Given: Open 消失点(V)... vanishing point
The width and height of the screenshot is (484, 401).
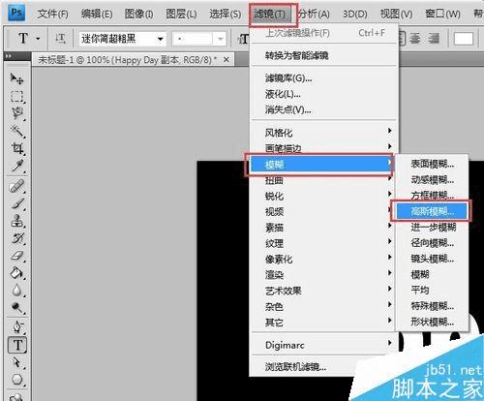Looking at the screenshot, I should pyautogui.click(x=324, y=109).
